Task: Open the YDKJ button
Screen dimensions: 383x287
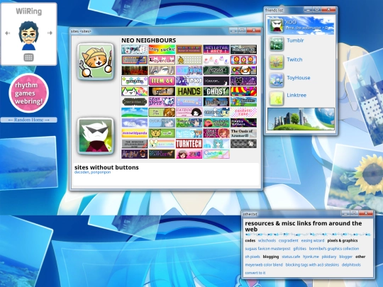Action: tap(189, 81)
